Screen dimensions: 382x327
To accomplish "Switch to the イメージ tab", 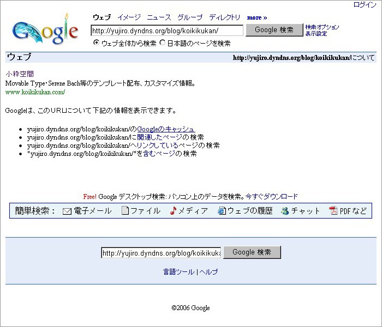I will click(x=129, y=17).
